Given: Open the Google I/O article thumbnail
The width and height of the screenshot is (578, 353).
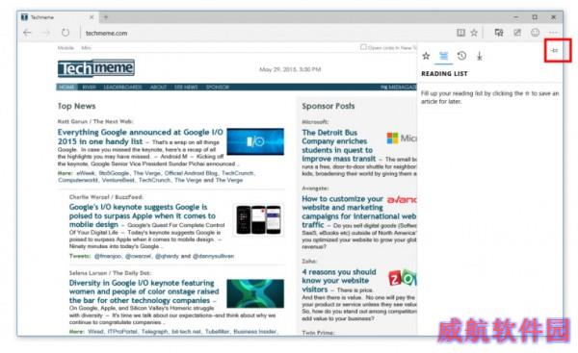Looking at the screenshot, I should pyautogui.click(x=255, y=141).
